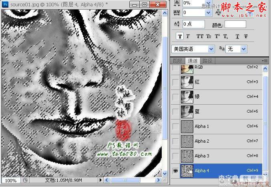This screenshot has height=187, width=271.
Task: Click the tsume 0% input field
Action: (194, 3)
